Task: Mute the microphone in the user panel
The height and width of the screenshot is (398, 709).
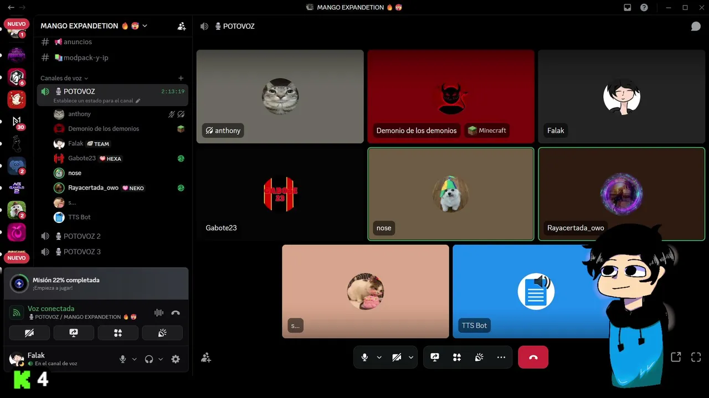Action: tap(123, 359)
